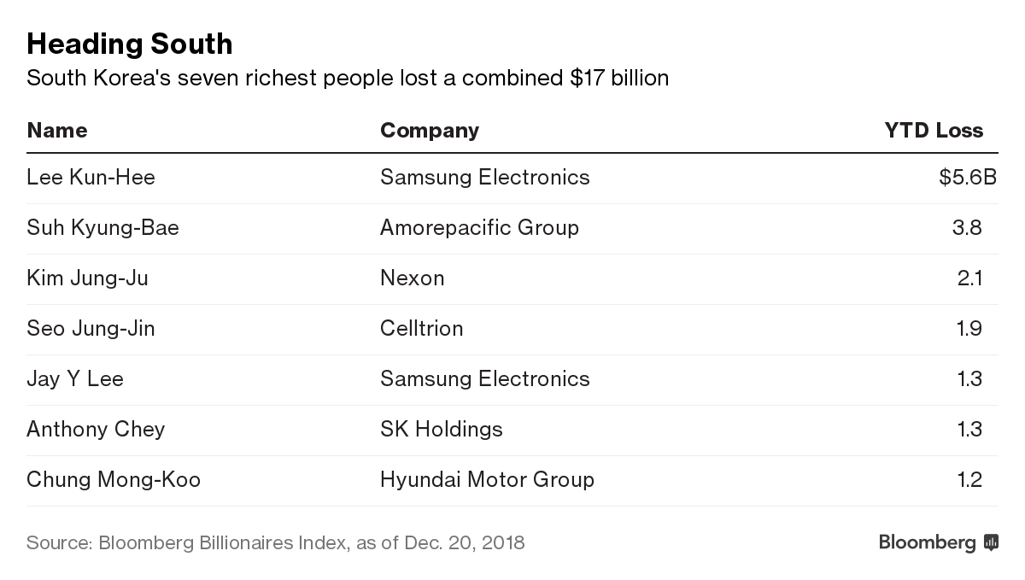Image resolution: width=1025 pixels, height=580 pixels.
Task: Select SK Holdings company cell
Action: (442, 429)
